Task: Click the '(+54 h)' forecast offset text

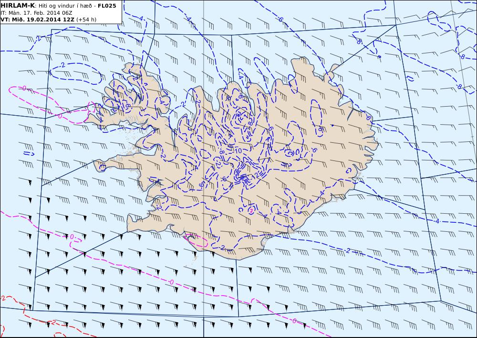Action: pos(86,20)
